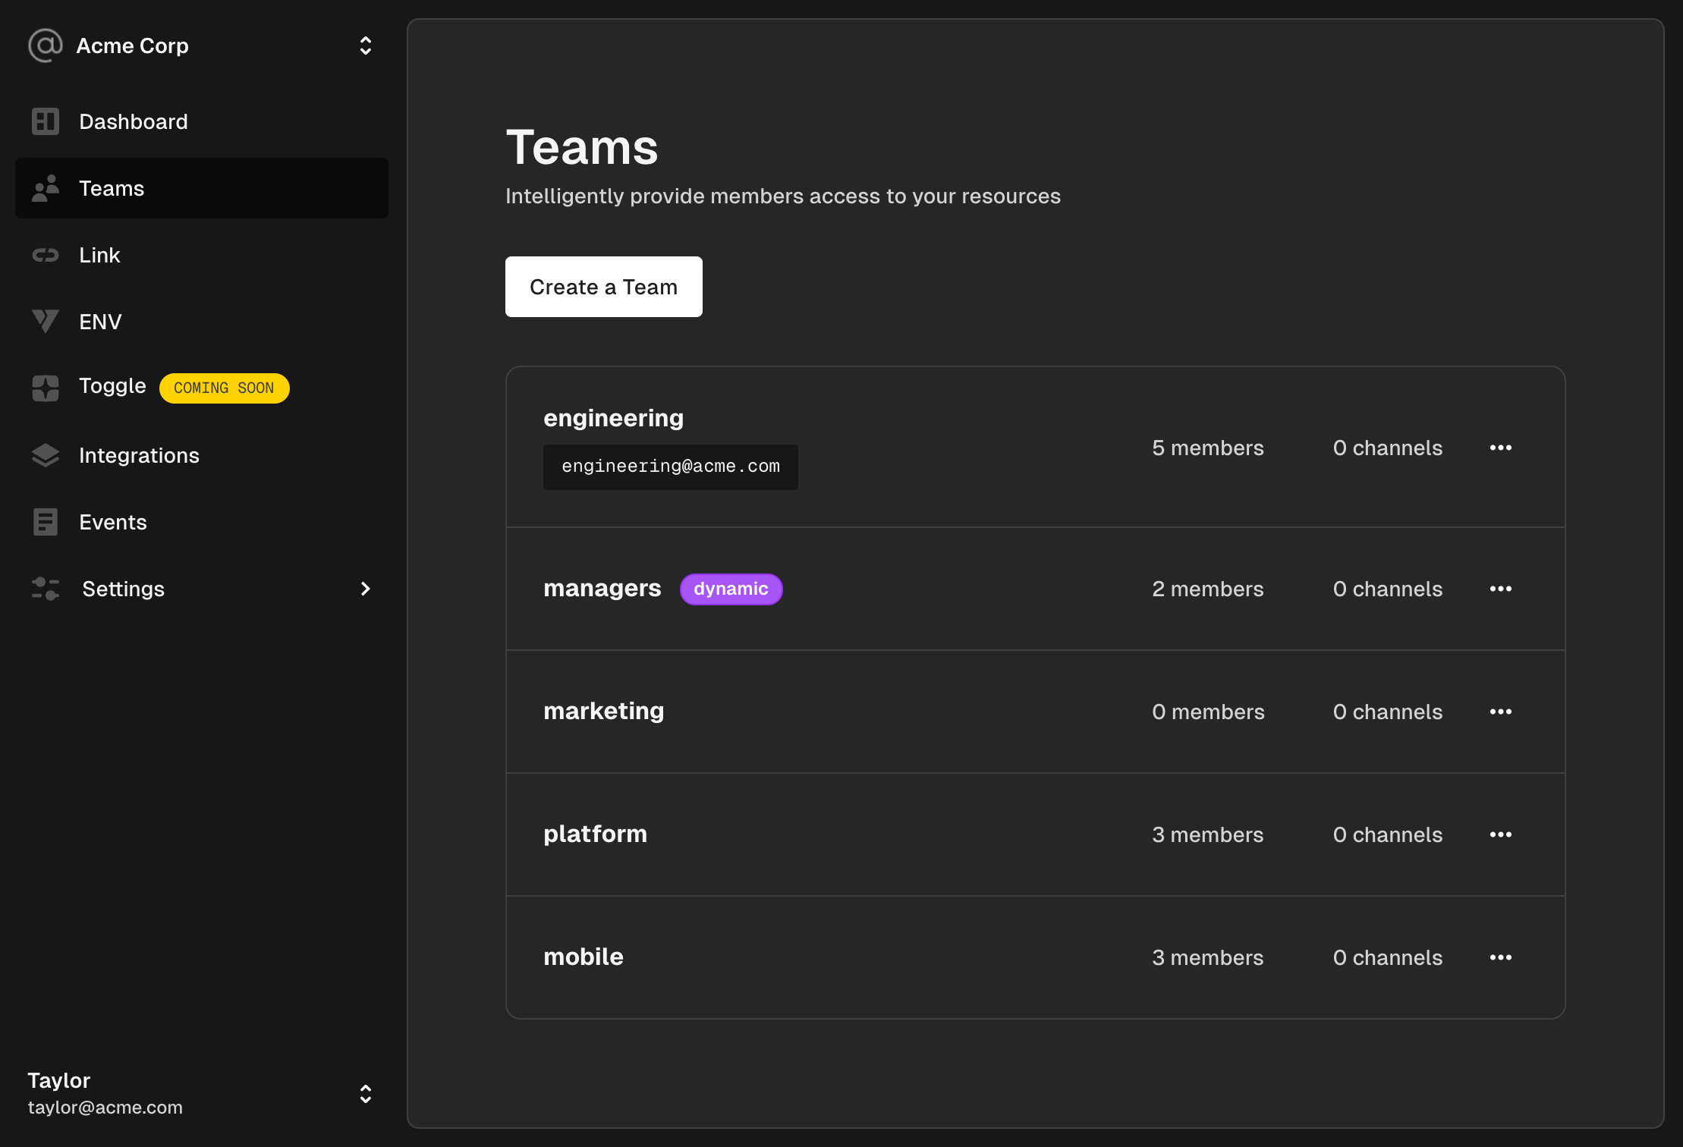Select the purple dynamic badge on managers
The width and height of the screenshot is (1683, 1147).
point(731,589)
